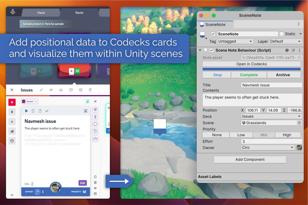The image size is (308, 205).
Task: Close the Issues deck panel
Action: (12, 90)
